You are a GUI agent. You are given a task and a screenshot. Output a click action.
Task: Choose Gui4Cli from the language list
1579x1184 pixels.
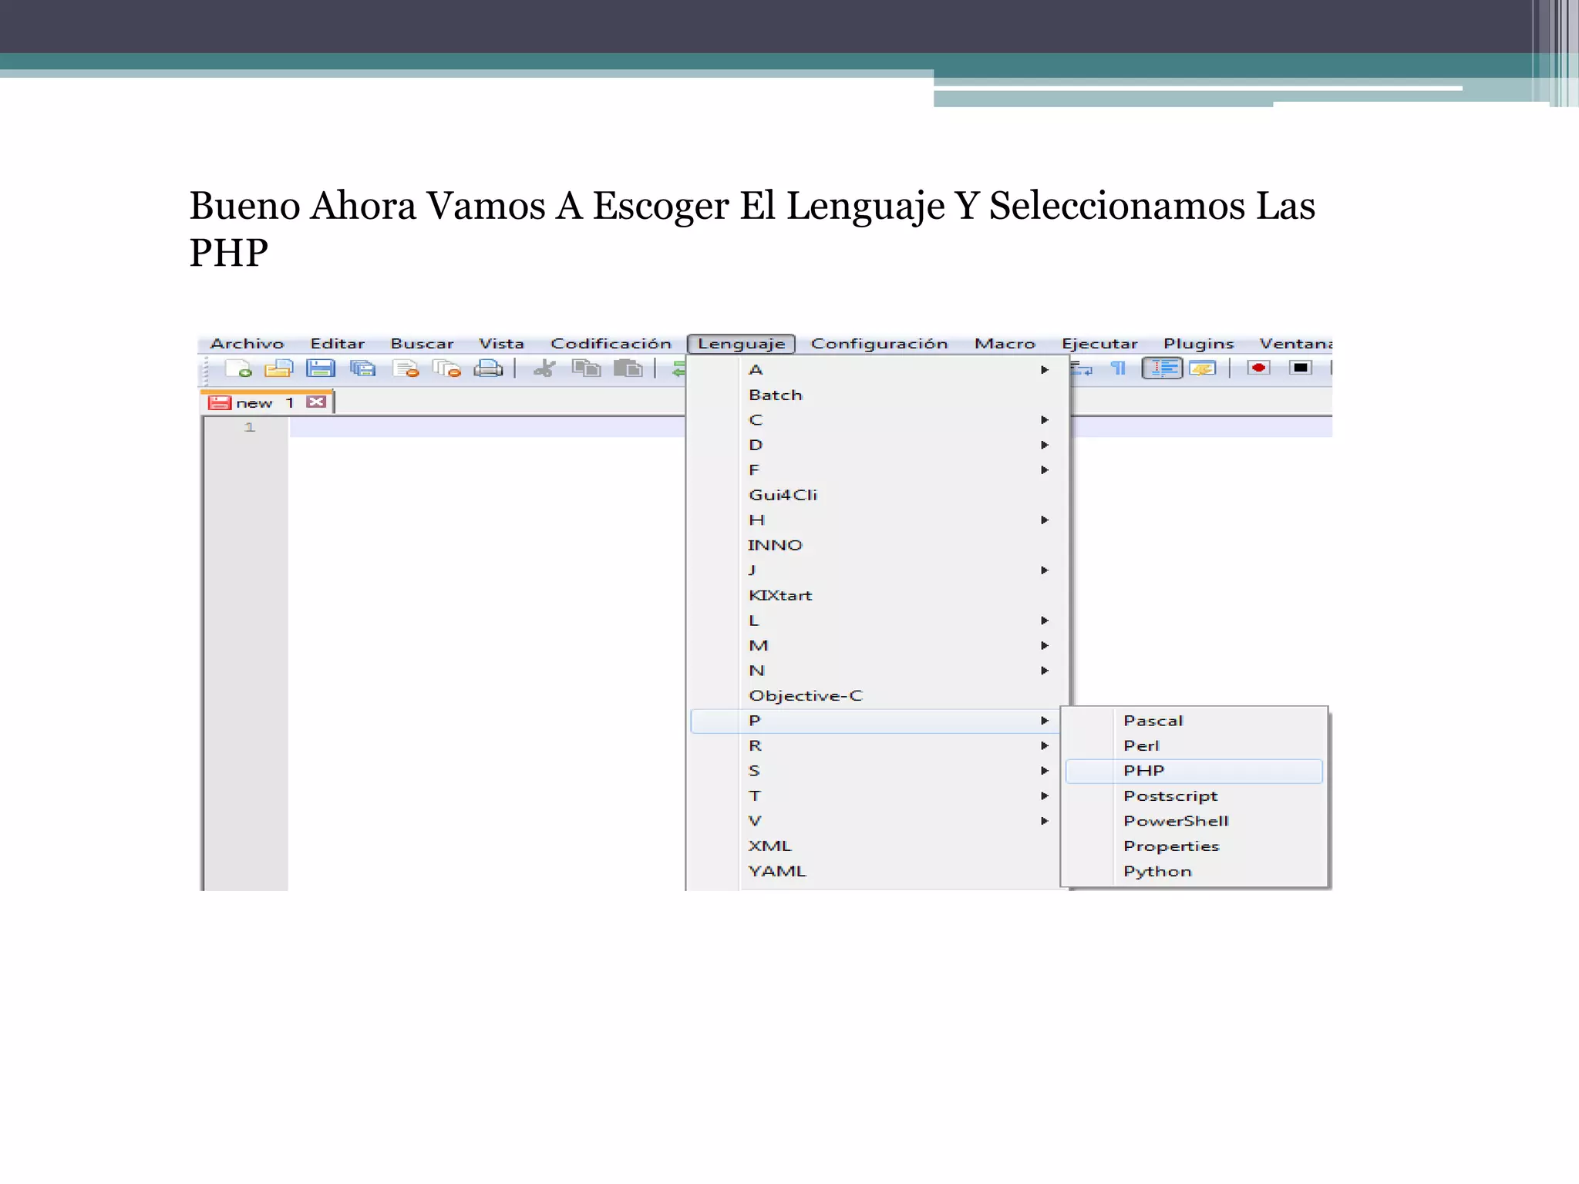pyautogui.click(x=877, y=495)
